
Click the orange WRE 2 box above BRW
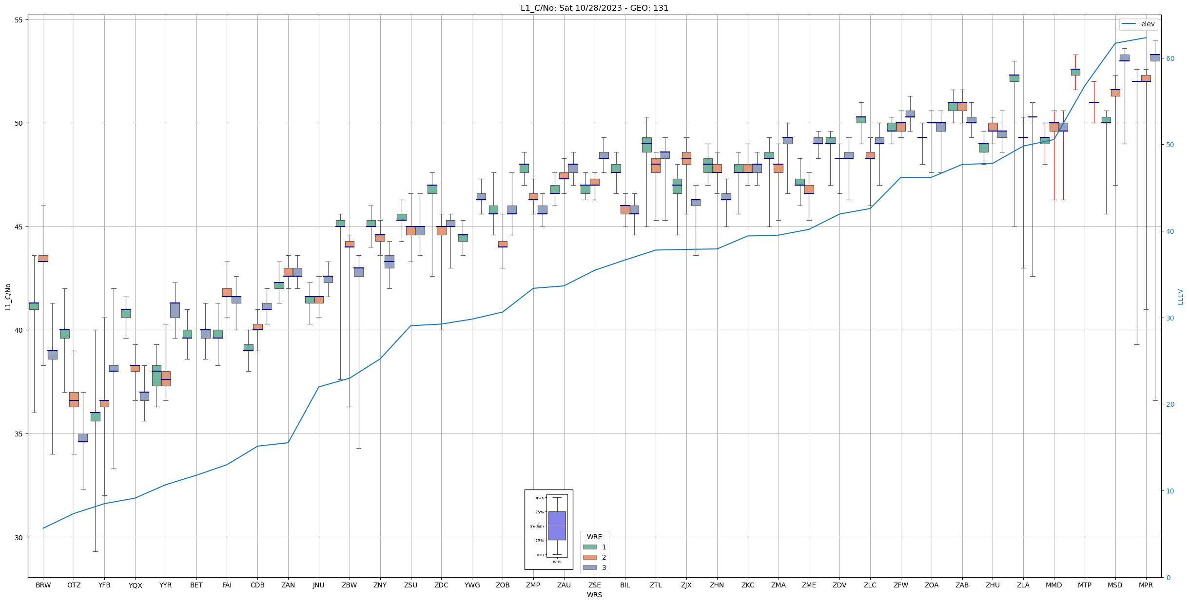(x=43, y=258)
